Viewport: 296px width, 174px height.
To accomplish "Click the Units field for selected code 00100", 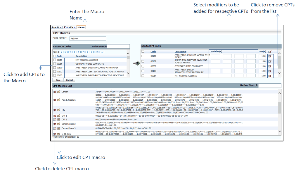I will (x=263, y=56).
